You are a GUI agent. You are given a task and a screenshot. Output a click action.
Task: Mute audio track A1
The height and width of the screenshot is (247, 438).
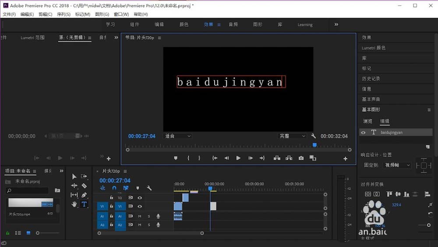(140, 216)
